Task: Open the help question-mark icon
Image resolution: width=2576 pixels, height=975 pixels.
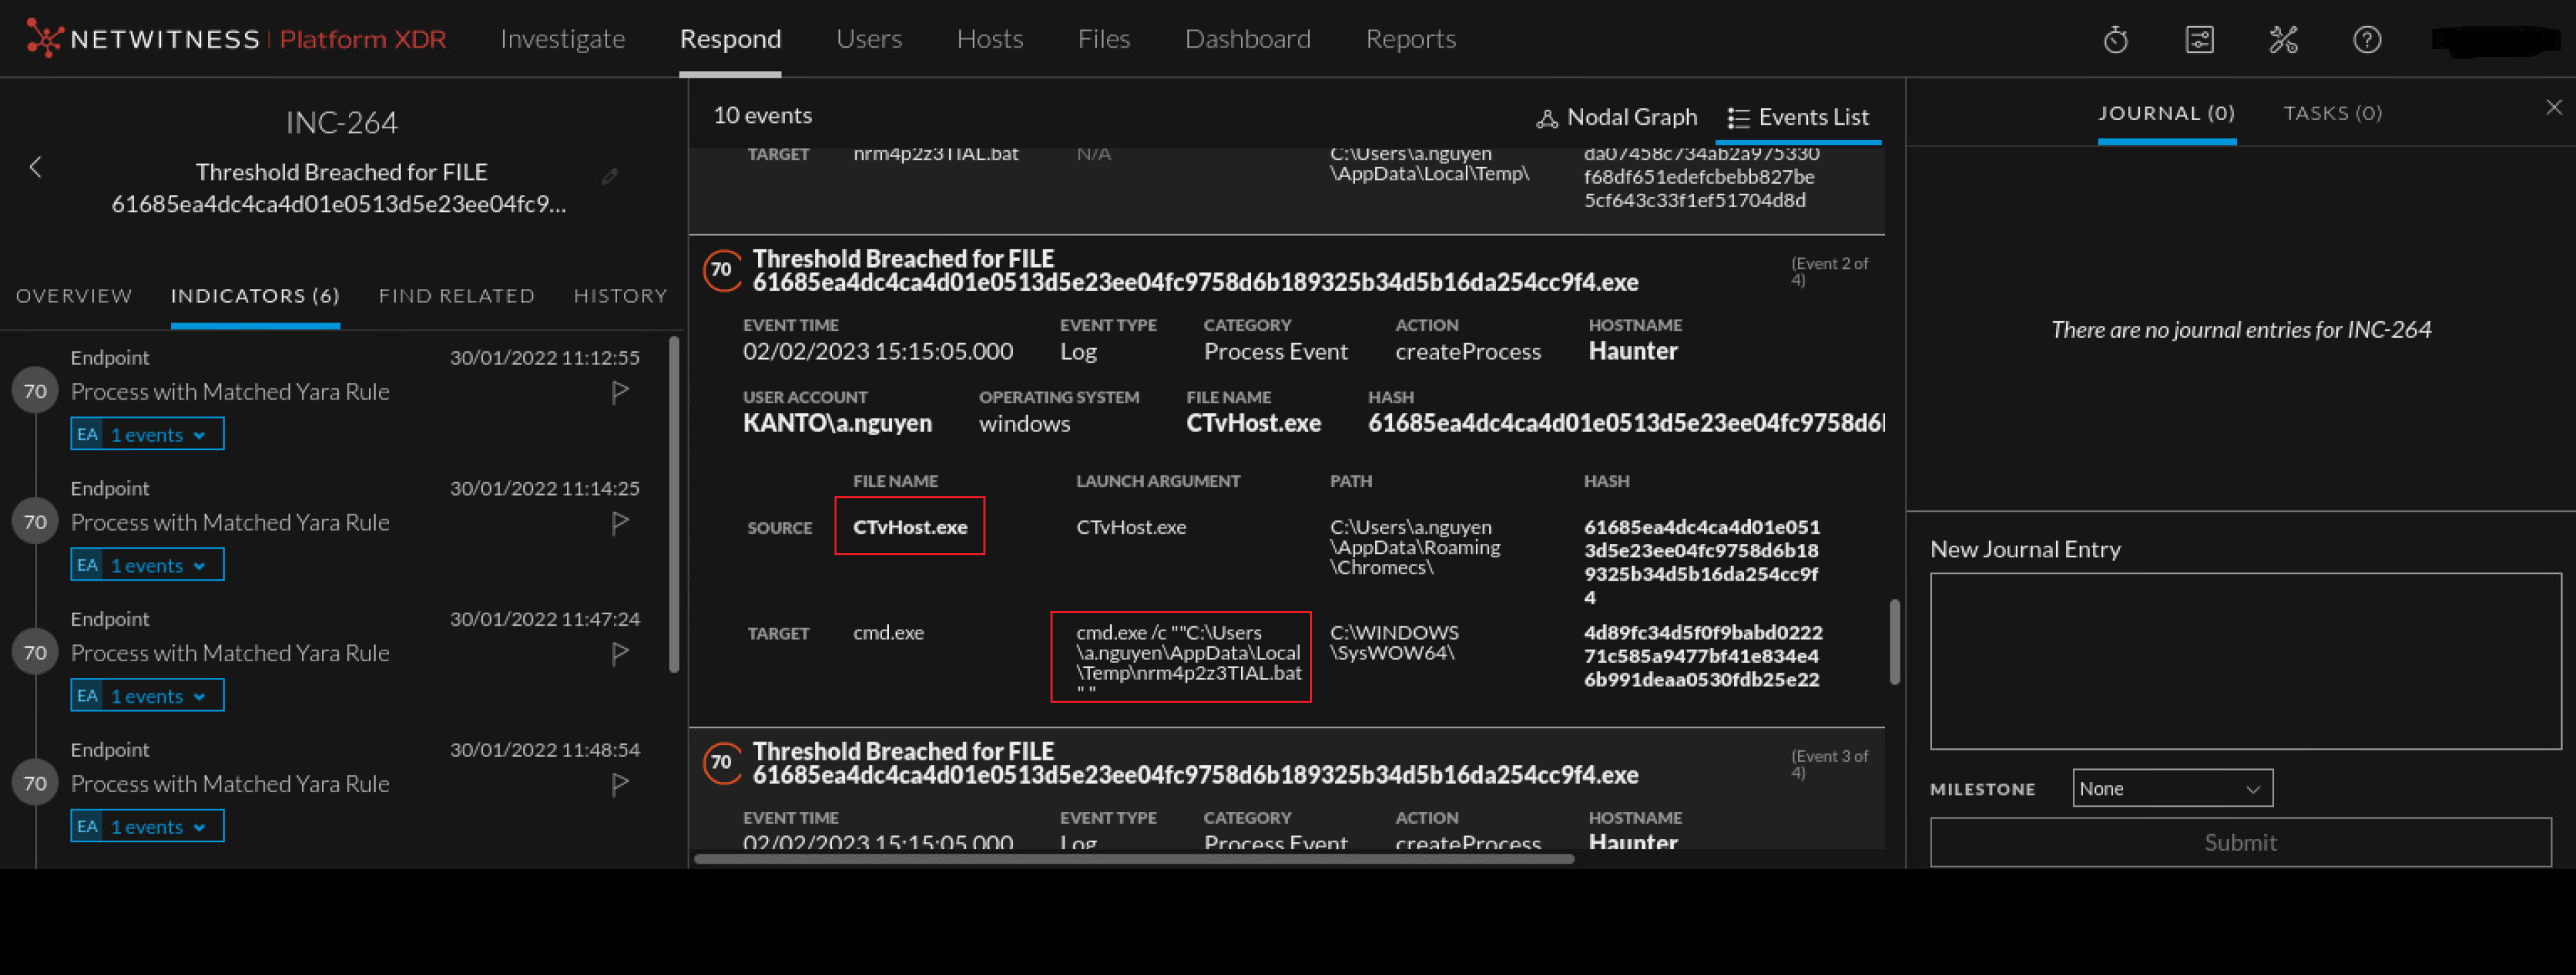Action: [2367, 39]
